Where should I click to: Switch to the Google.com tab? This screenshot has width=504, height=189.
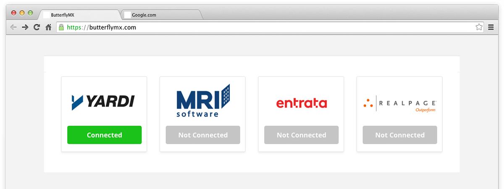[162, 15]
